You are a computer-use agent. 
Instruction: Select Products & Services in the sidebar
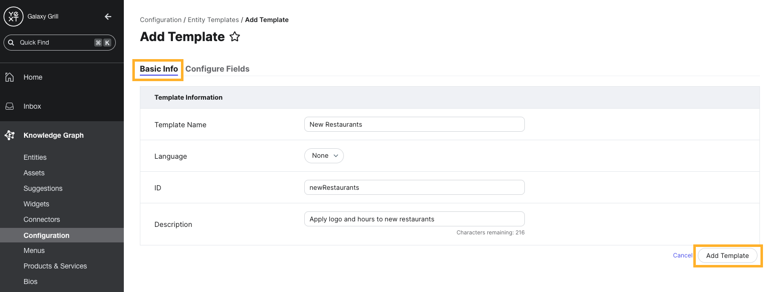click(x=55, y=266)
